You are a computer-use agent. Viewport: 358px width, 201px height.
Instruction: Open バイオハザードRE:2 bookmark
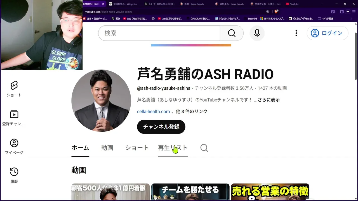pos(301,19)
